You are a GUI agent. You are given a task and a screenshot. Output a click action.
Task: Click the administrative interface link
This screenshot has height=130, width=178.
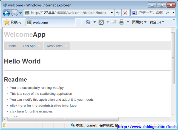click(43, 106)
